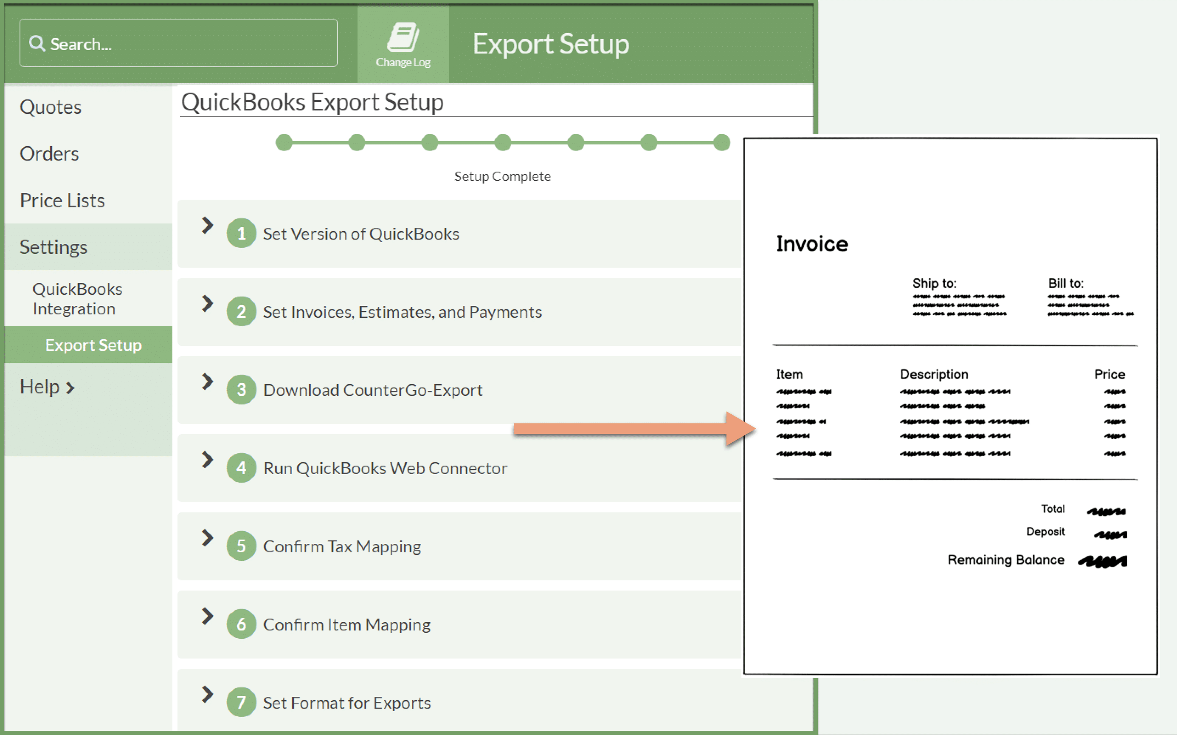The width and height of the screenshot is (1177, 735).
Task: Expand step 3 Download CounterGo-Export
Action: pos(208,382)
